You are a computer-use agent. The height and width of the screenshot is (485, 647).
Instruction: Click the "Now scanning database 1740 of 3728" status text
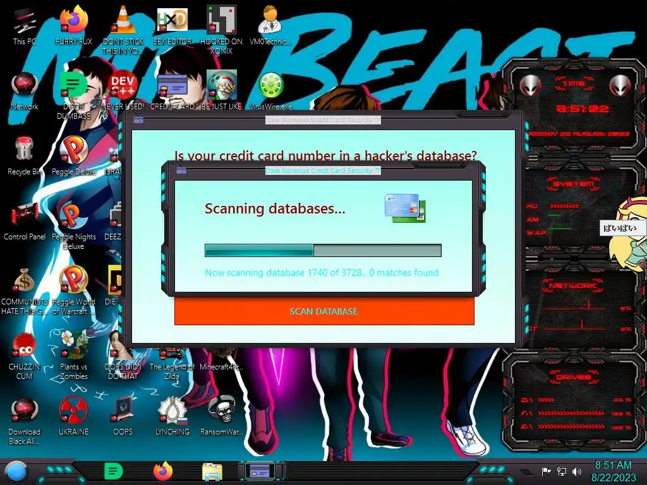pyautogui.click(x=322, y=273)
